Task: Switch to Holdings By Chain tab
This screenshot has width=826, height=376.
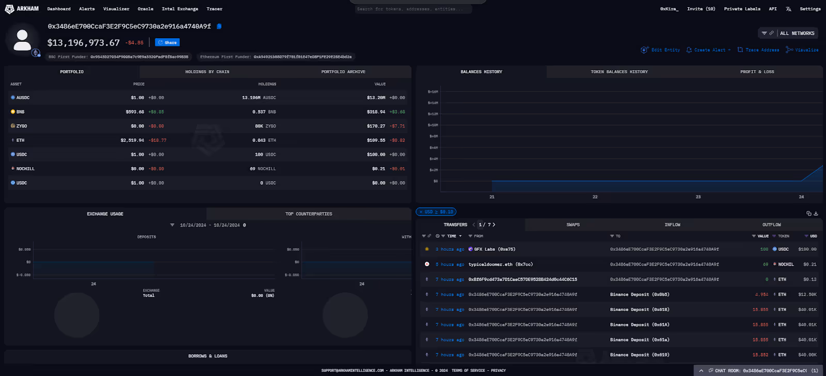Action: point(208,72)
